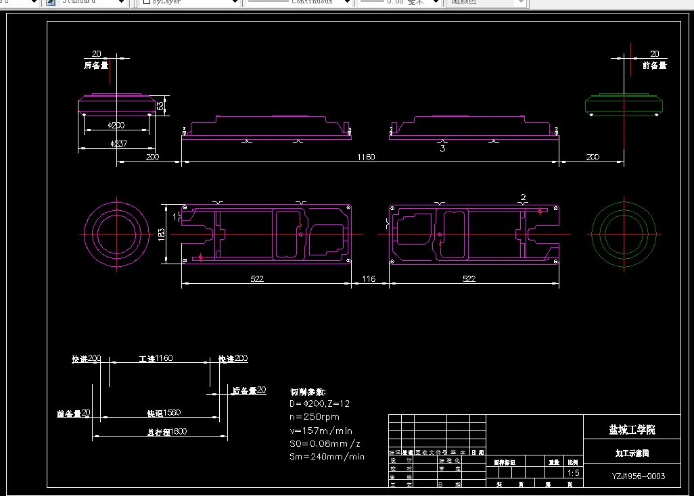
Task: Select the 盐城工学院 title block text
Action: [x=632, y=430]
